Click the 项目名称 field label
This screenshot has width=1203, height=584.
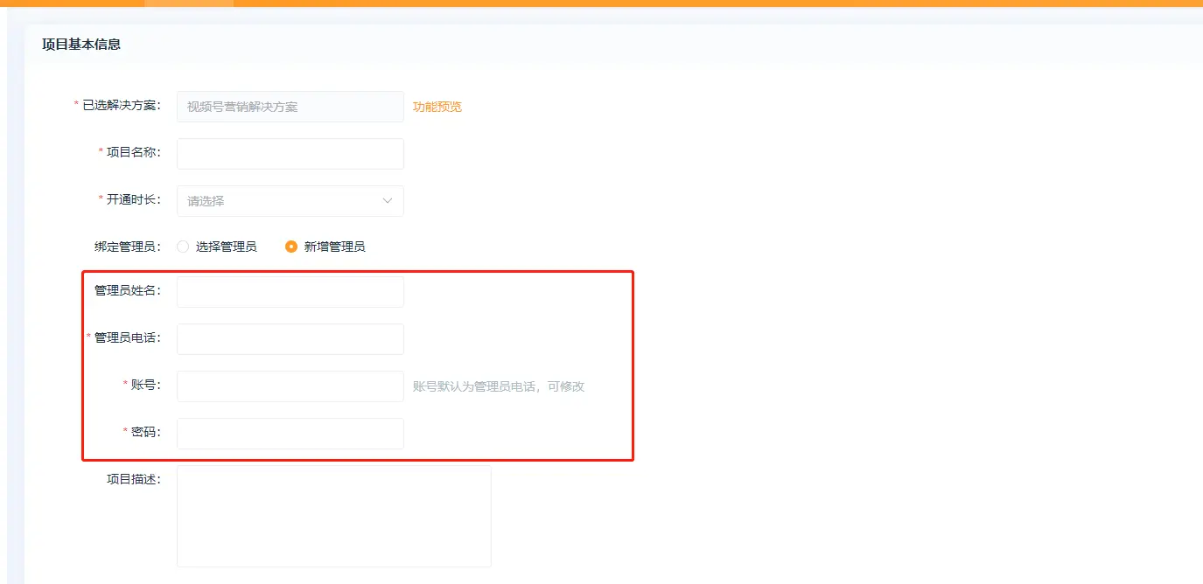(133, 152)
